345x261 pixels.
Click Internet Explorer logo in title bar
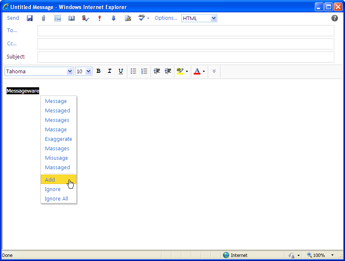pyautogui.click(x=6, y=7)
